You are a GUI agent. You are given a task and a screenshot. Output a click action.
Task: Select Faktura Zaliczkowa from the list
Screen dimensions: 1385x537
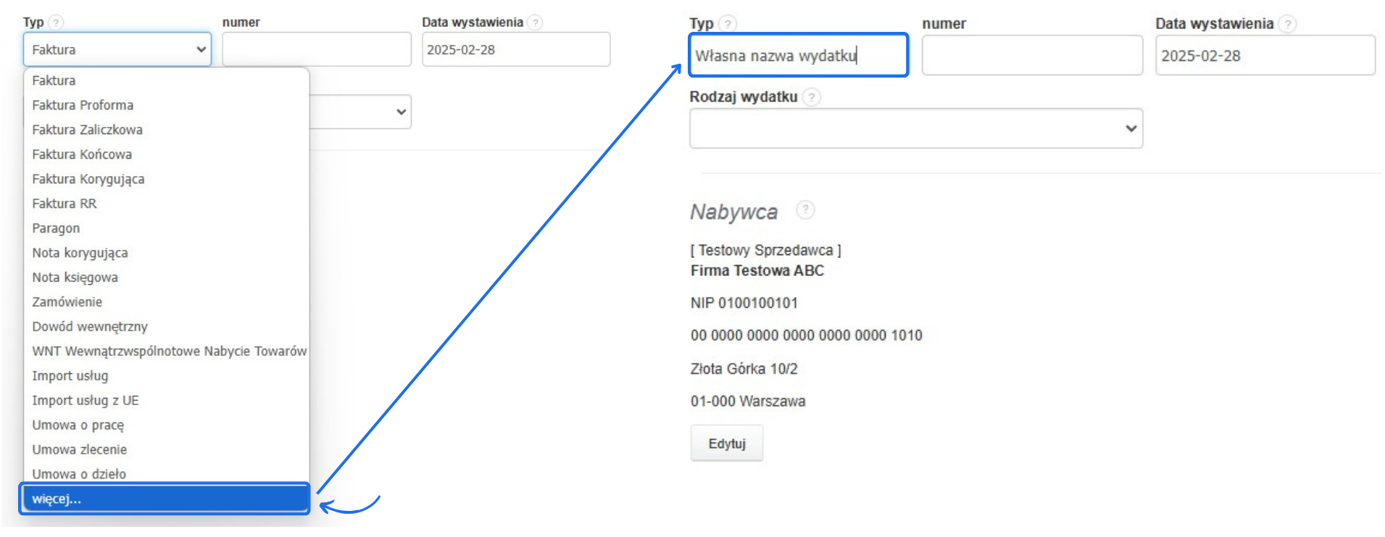tap(87, 130)
